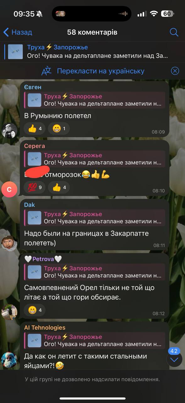Open Євген's profile avatar
Viewport: 185px width, 403px height.
click(9, 130)
